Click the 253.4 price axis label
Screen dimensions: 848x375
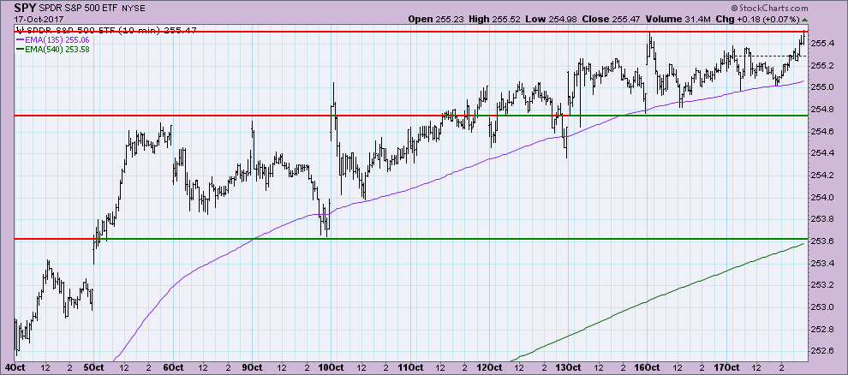tap(824, 263)
